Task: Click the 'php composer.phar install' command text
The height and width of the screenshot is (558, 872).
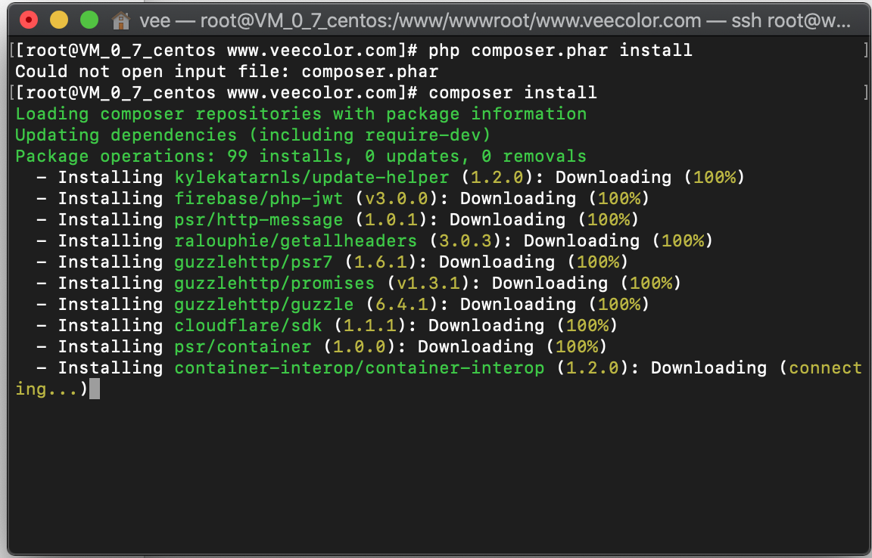Action: pyautogui.click(x=561, y=51)
